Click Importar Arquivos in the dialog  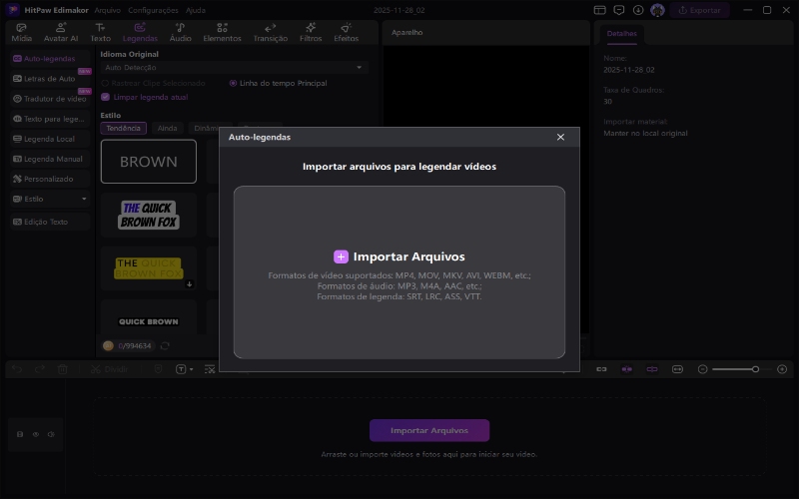coord(399,256)
